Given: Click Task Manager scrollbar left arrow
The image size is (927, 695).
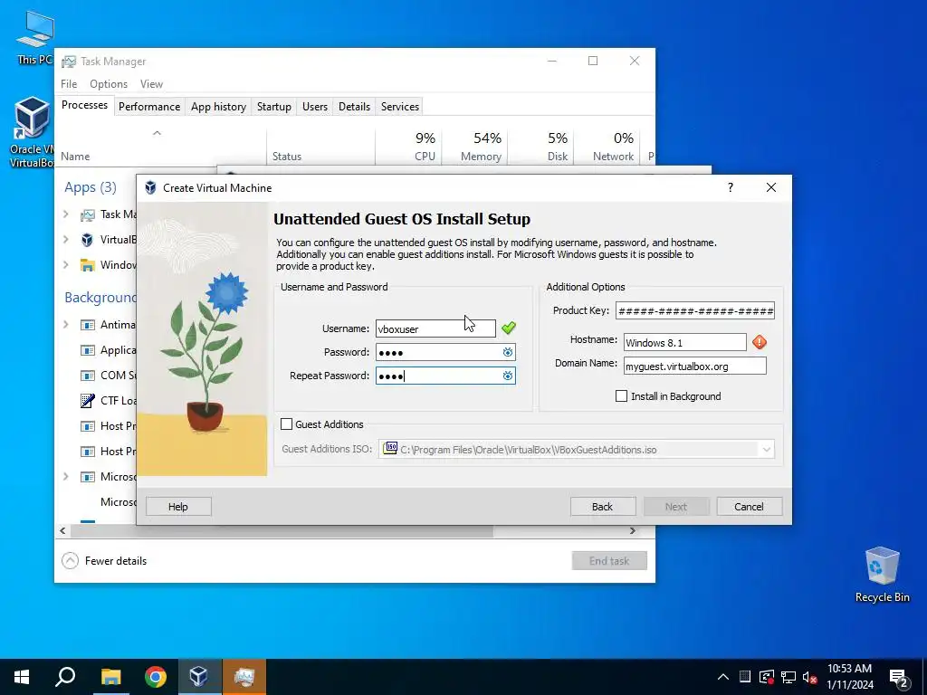Looking at the screenshot, I should click(x=62, y=530).
